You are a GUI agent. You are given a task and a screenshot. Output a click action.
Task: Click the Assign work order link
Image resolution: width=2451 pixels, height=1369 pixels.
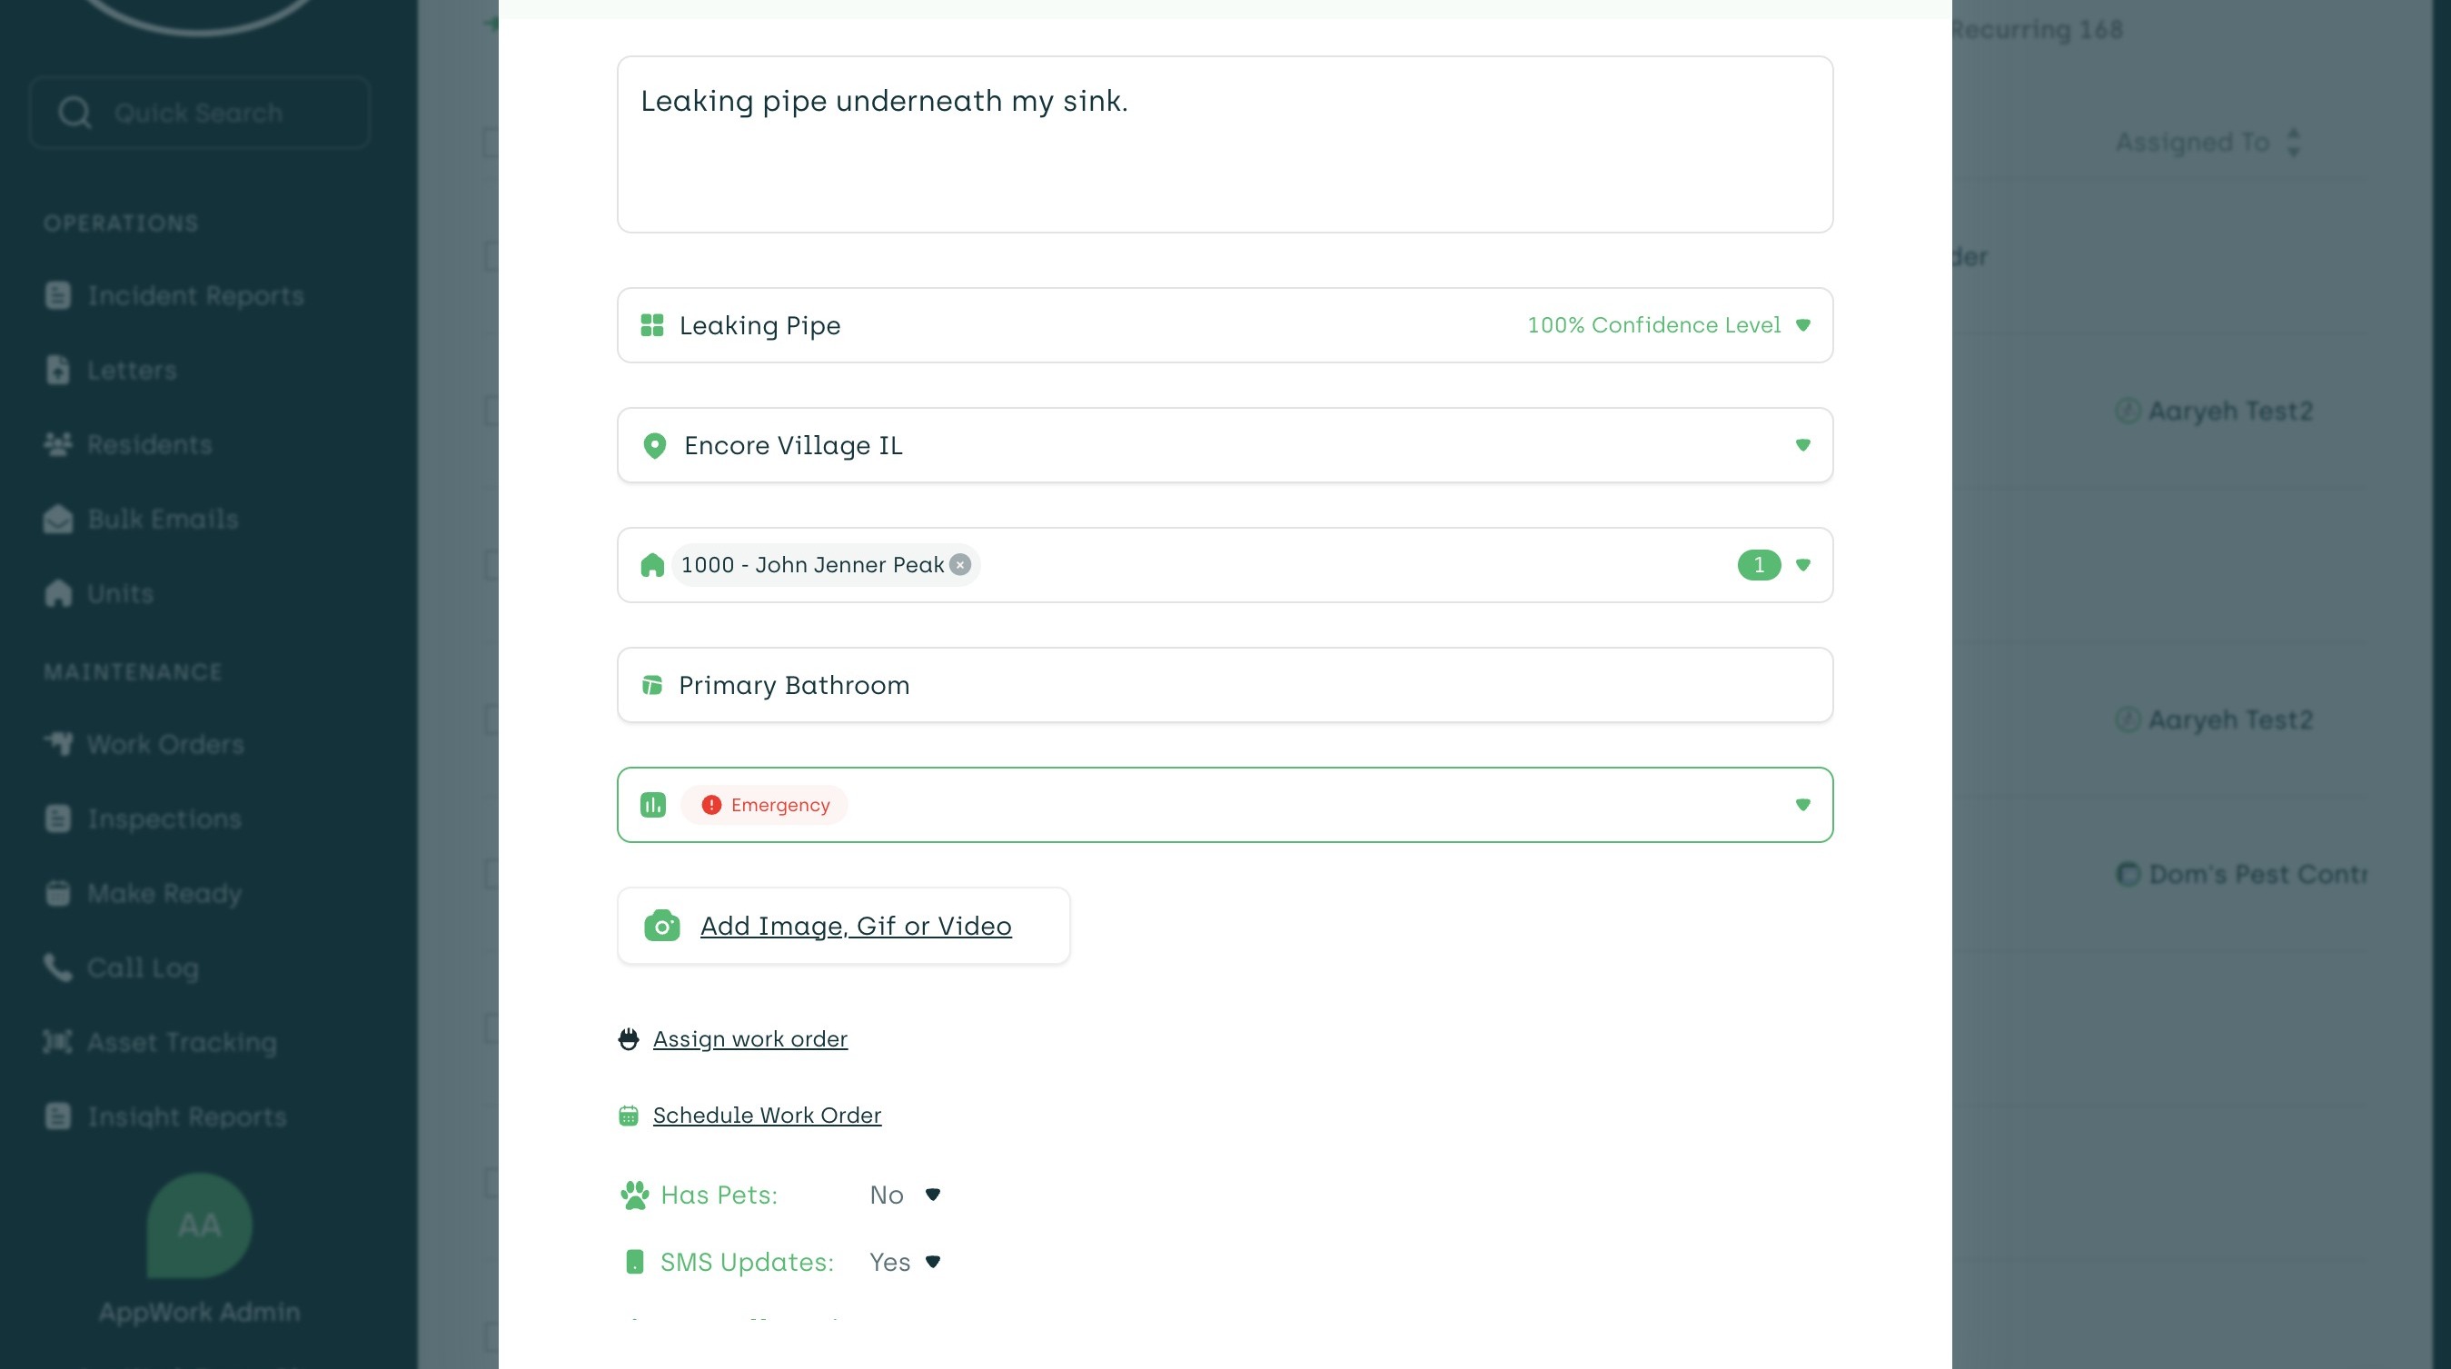749,1039
